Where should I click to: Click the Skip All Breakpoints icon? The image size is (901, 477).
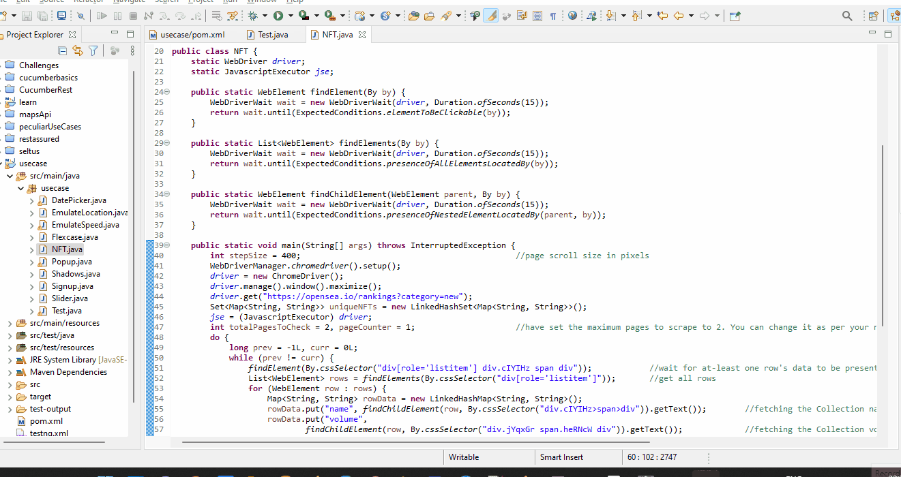[x=80, y=16]
